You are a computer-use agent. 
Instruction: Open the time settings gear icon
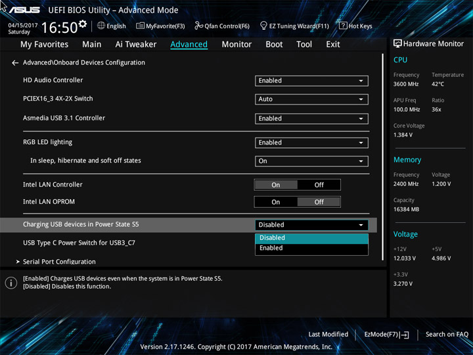coord(82,24)
